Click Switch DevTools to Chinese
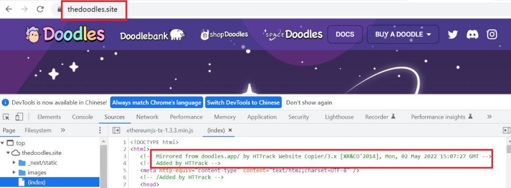 (244, 102)
